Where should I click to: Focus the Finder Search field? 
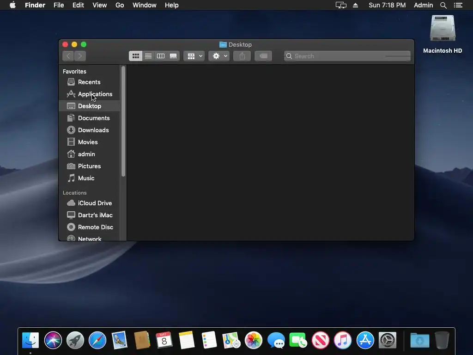[x=347, y=56]
